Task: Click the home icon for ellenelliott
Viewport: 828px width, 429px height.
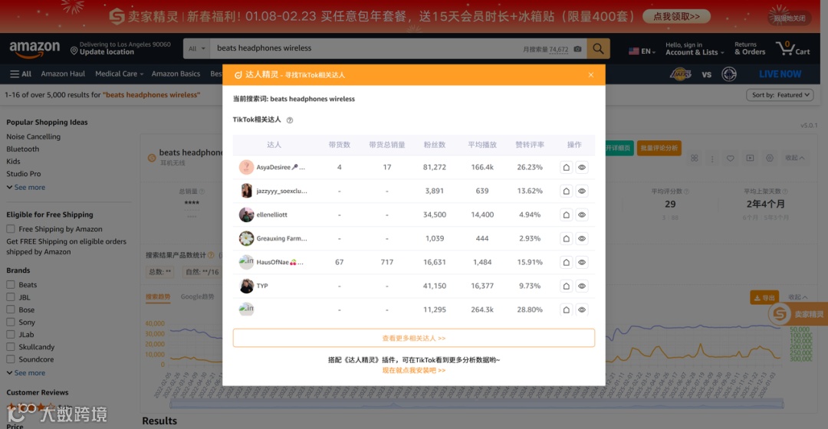Action: pyautogui.click(x=566, y=215)
